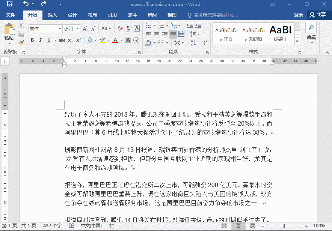Apply the 标题 1 heading style
The image size is (332, 231).
pyautogui.click(x=281, y=34)
